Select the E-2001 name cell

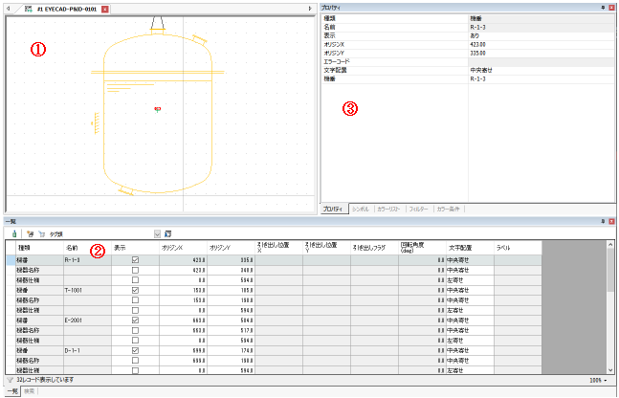click(x=88, y=321)
